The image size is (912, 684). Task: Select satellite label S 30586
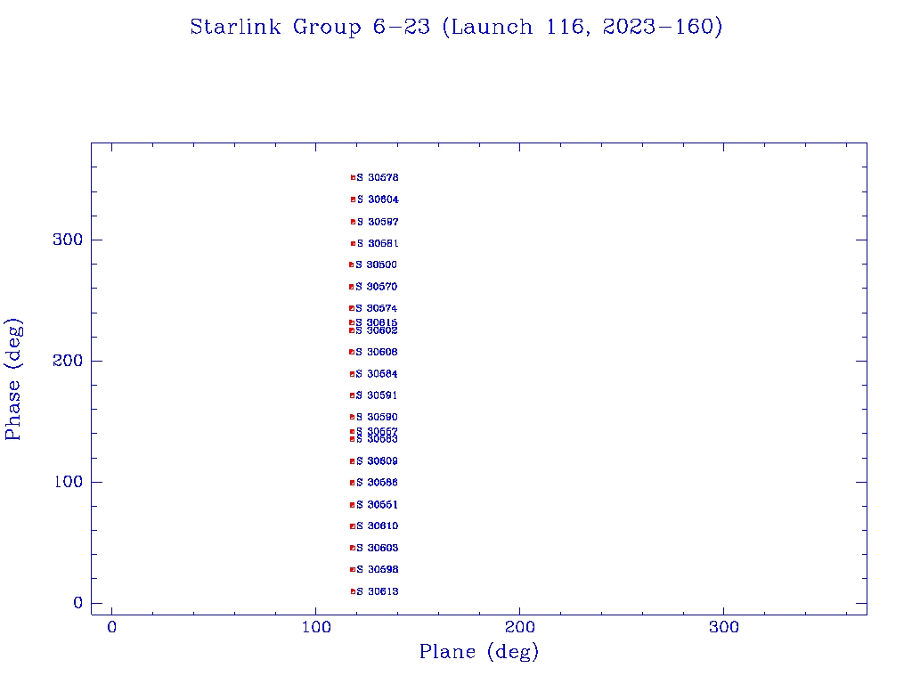click(x=377, y=482)
